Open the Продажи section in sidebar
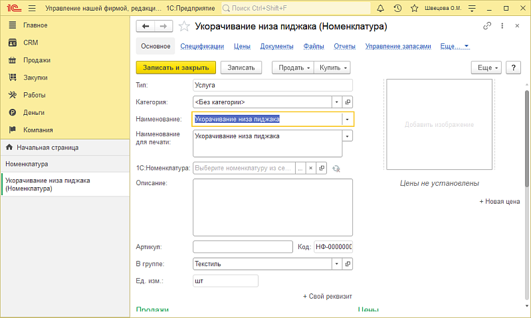531x318 pixels. click(37, 60)
